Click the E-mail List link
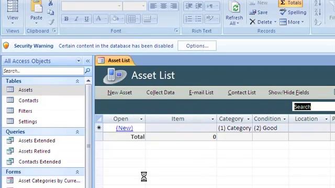 click(201, 92)
